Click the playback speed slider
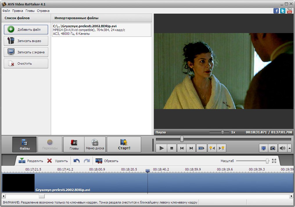This screenshot has height=207, width=295. [x=220, y=132]
